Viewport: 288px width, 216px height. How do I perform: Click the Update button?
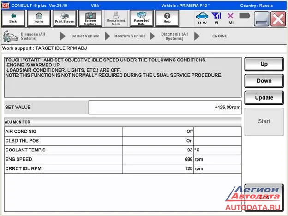tap(264, 98)
